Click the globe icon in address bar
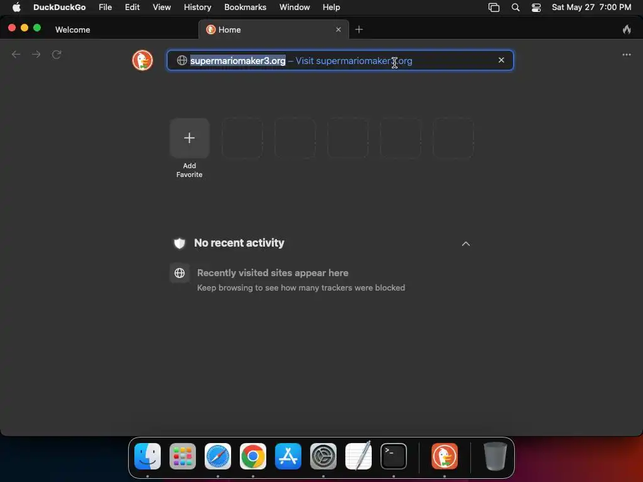Viewport: 643px width, 482px height. [x=181, y=60]
